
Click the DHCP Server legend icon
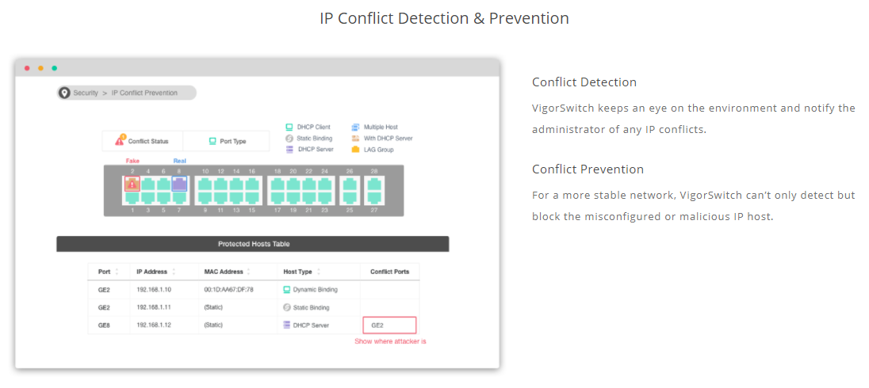[x=289, y=150]
